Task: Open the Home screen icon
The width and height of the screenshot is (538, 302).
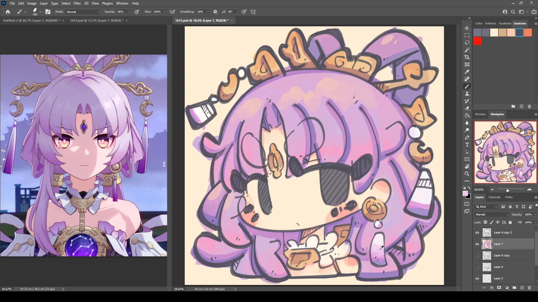Action: tap(8, 12)
